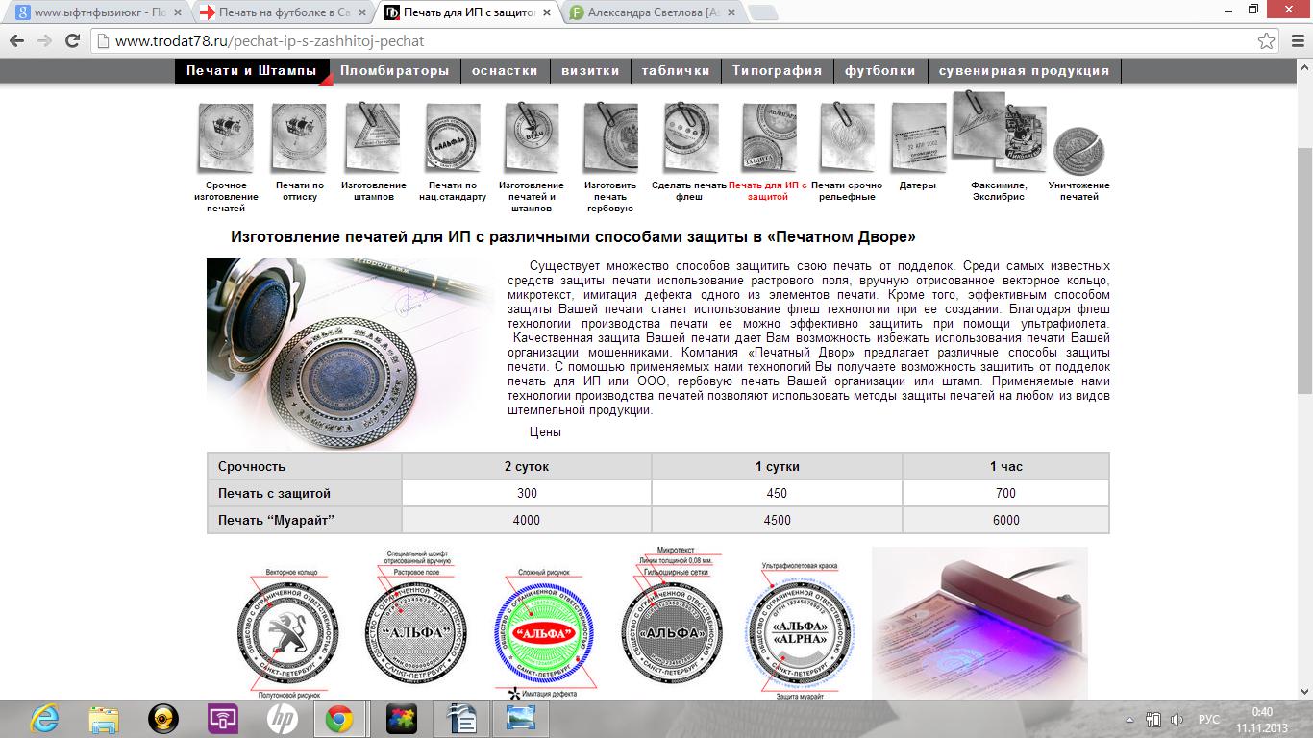Open the "Сделать печать флеш" icon
Screen dimensions: 1313x738
(690, 137)
